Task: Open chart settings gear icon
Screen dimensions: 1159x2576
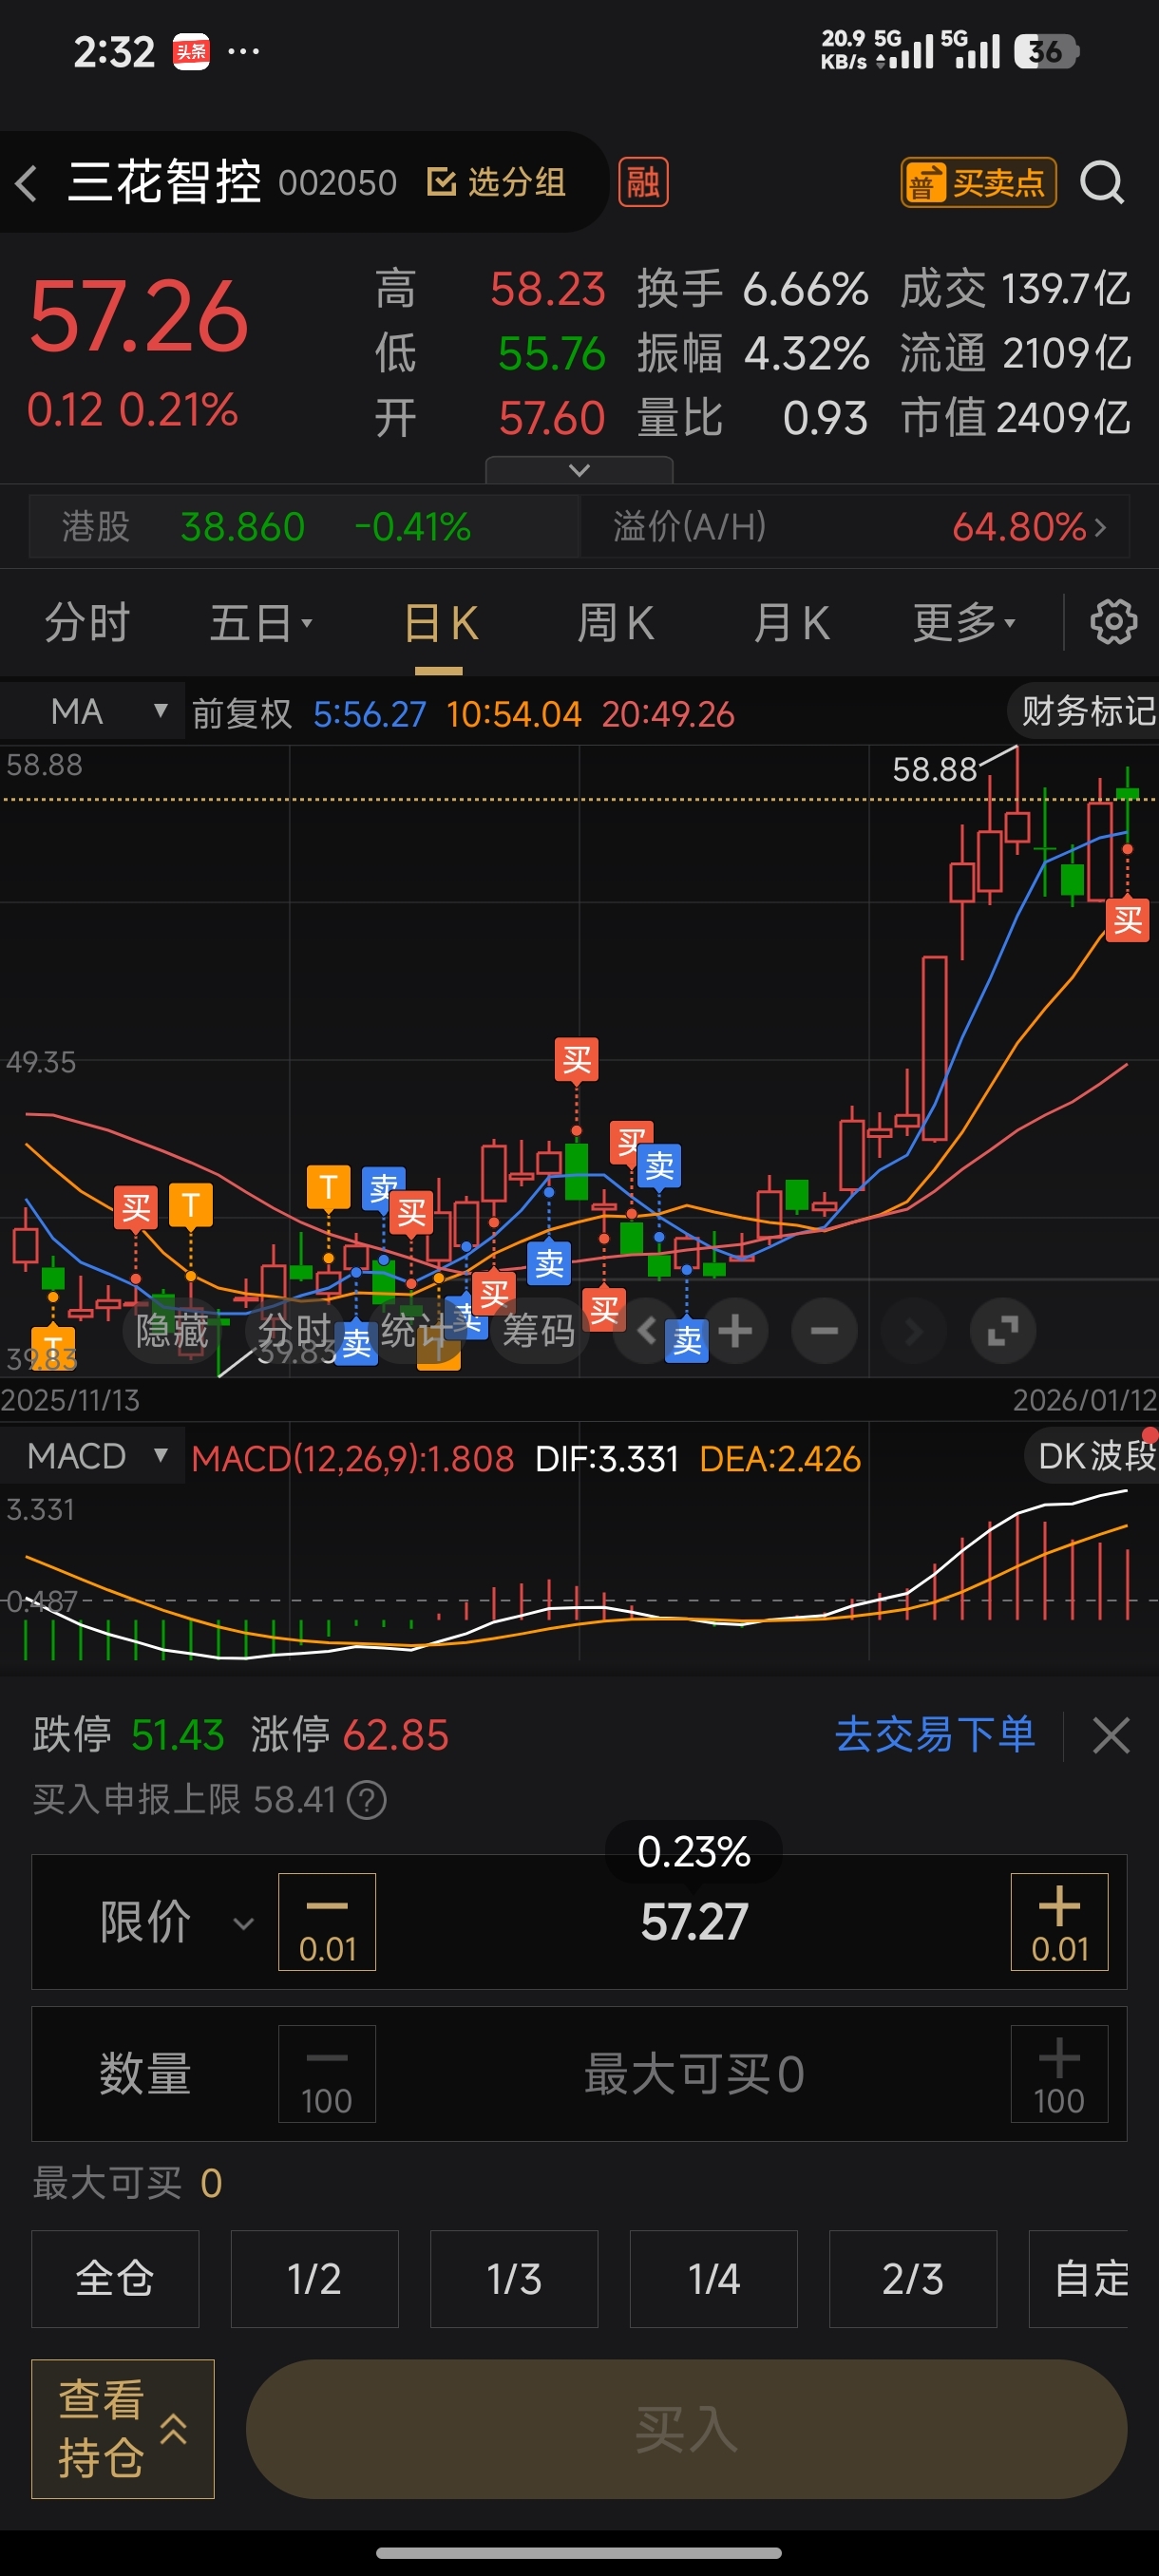Action: (1113, 622)
